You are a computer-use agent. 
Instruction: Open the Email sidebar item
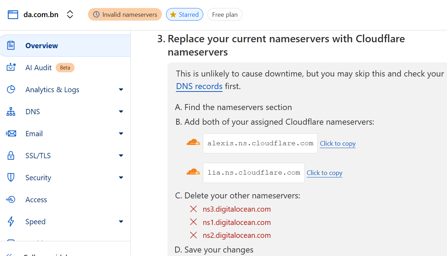[34, 133]
